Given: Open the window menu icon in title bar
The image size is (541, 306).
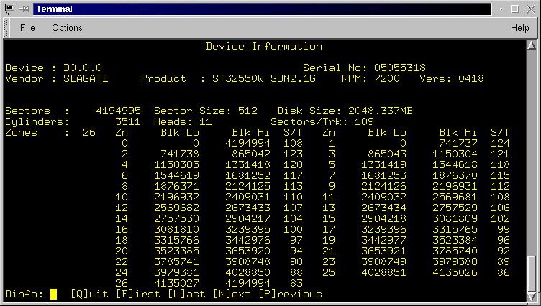Looking at the screenshot, I should point(9,9).
